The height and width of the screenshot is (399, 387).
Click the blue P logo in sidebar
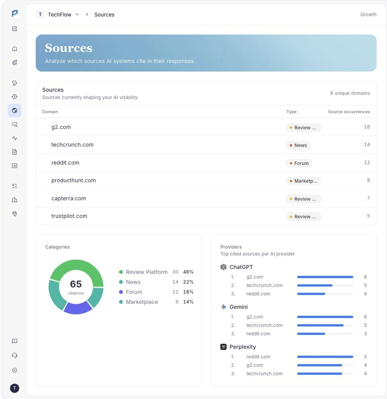coord(15,13)
